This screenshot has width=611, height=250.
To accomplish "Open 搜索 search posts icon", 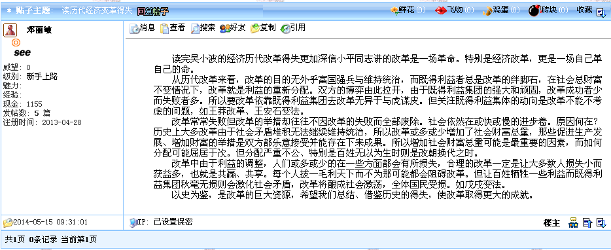I will click(195, 29).
